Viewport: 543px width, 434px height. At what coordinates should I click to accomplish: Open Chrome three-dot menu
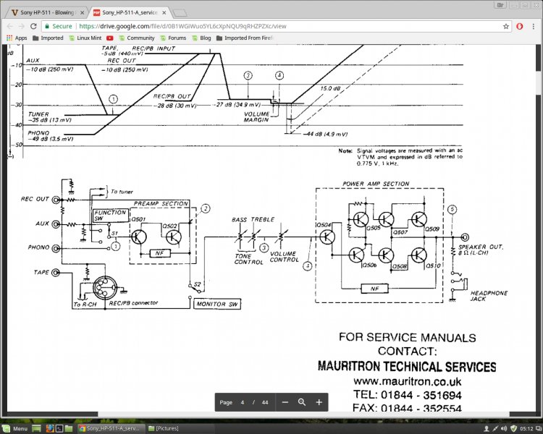pos(534,26)
